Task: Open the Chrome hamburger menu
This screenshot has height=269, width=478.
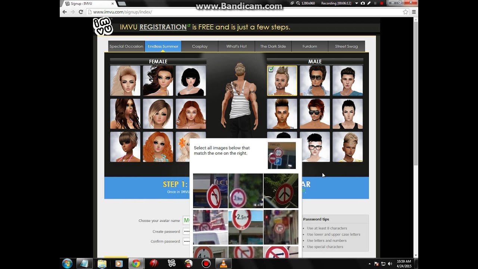Action: tap(414, 12)
